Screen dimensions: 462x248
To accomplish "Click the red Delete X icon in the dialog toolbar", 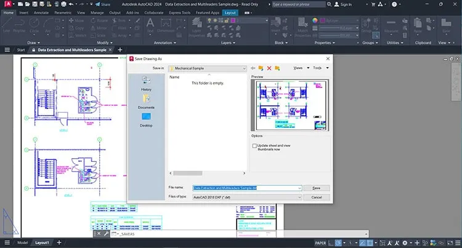I will (x=269, y=68).
